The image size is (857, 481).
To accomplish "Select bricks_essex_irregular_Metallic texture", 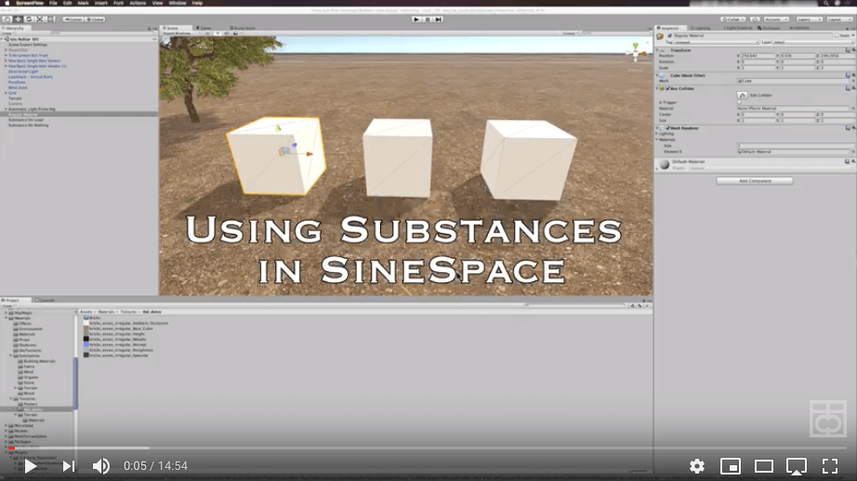I will coord(117,339).
